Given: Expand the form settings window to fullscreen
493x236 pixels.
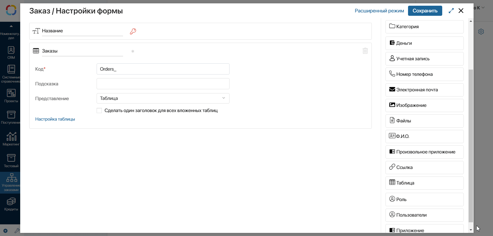Looking at the screenshot, I should tap(451, 11).
